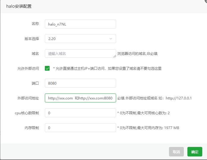The width and height of the screenshot is (207, 160).
Task: Click the 外部访问地址 field label
Action: [x=28, y=98]
